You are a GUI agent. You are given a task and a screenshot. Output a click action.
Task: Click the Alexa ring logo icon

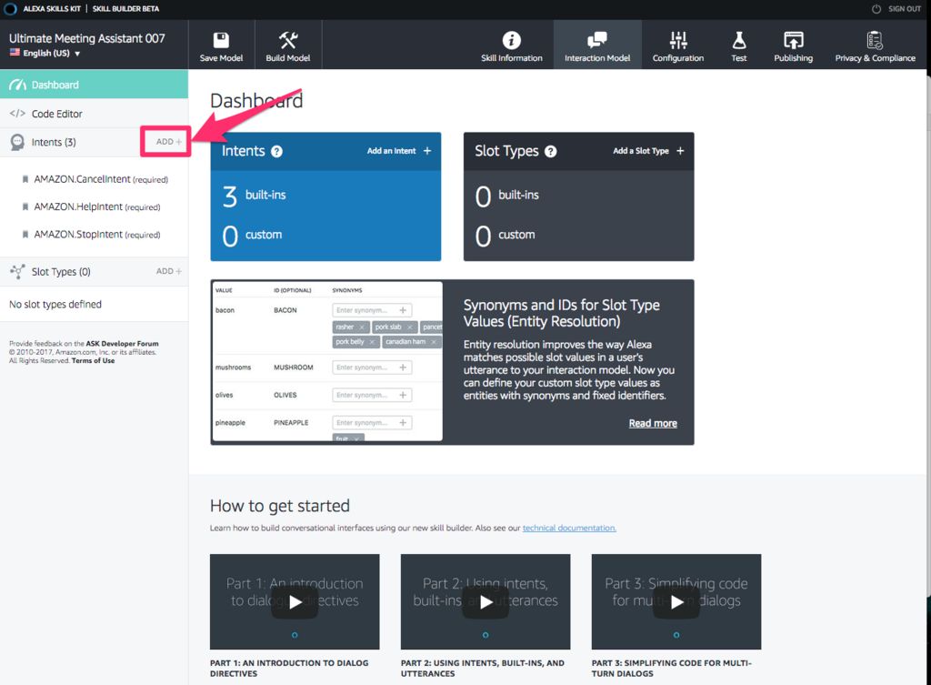[x=10, y=9]
